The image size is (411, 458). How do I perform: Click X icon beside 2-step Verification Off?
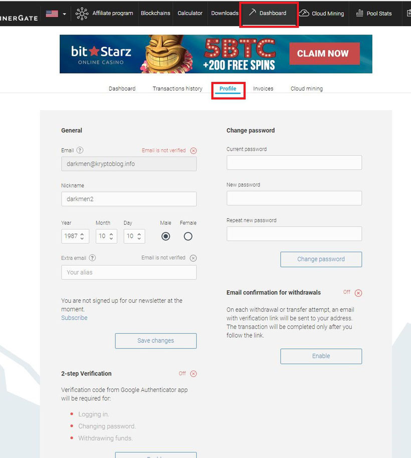(x=193, y=373)
